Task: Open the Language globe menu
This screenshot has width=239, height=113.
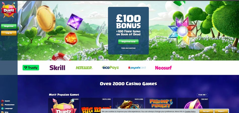Action: (x=2, y=108)
